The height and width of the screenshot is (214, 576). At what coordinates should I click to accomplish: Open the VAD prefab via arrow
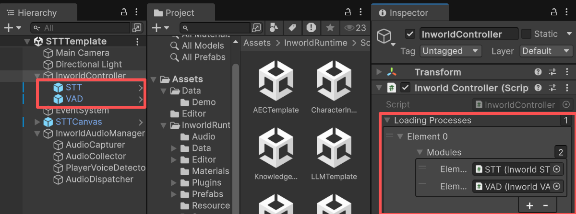(140, 100)
